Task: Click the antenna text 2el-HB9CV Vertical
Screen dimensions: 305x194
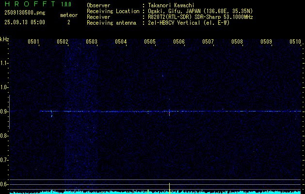Action: point(174,23)
